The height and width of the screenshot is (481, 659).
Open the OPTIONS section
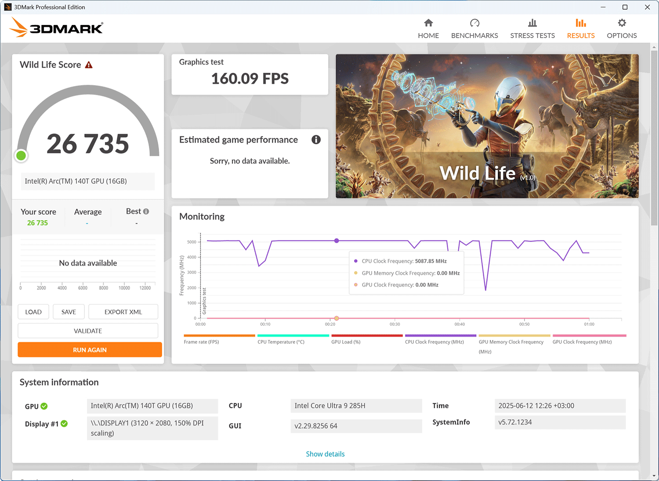click(x=622, y=29)
